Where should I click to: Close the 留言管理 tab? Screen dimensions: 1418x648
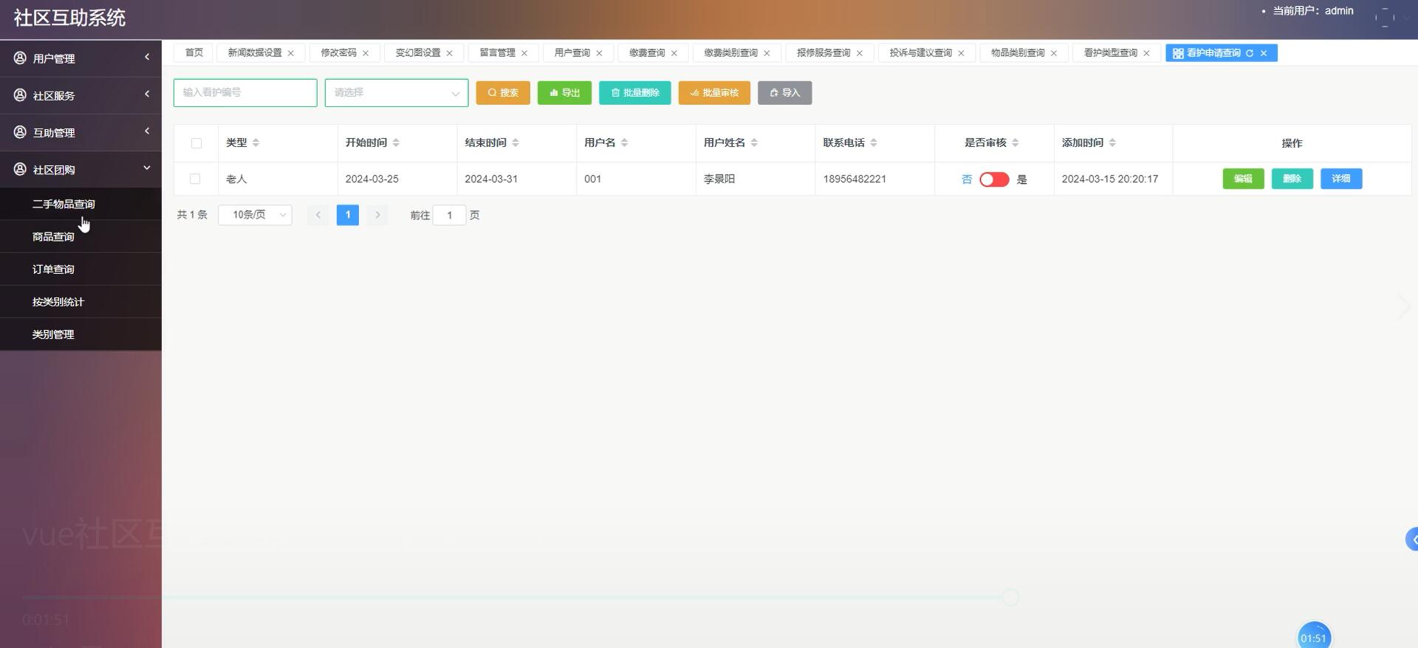click(x=524, y=53)
